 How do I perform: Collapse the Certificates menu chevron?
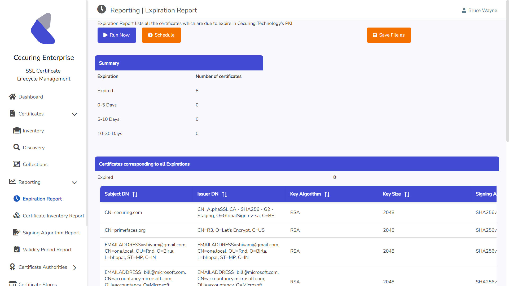click(74, 114)
